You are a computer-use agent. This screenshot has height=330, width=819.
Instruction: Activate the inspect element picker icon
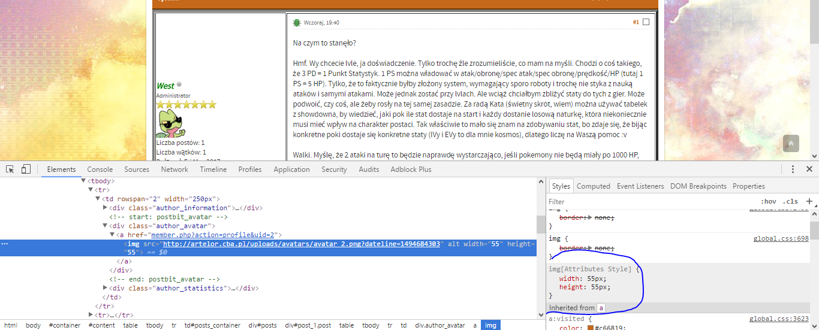[x=10, y=169]
